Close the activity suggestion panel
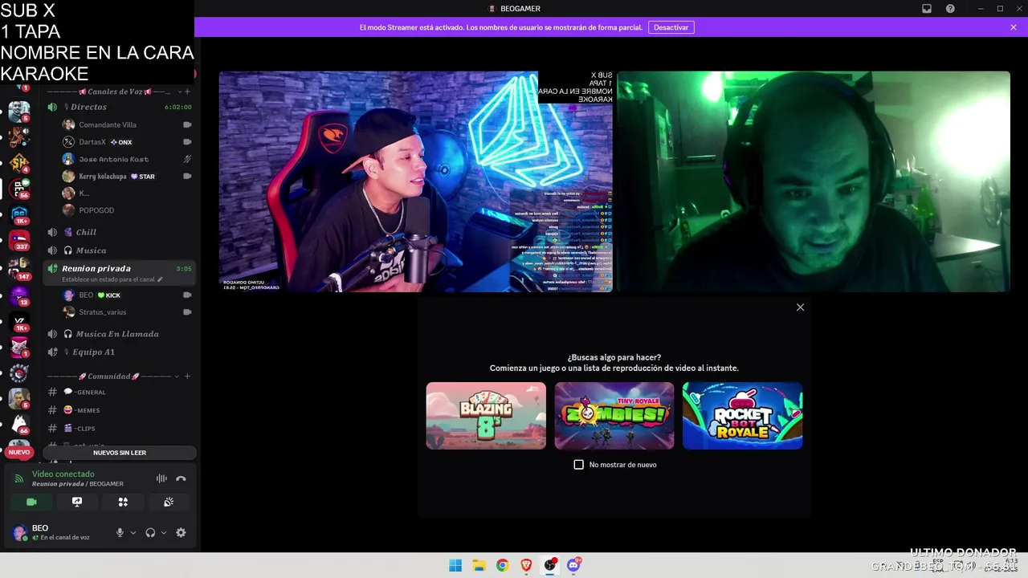This screenshot has width=1028, height=578. click(x=800, y=307)
